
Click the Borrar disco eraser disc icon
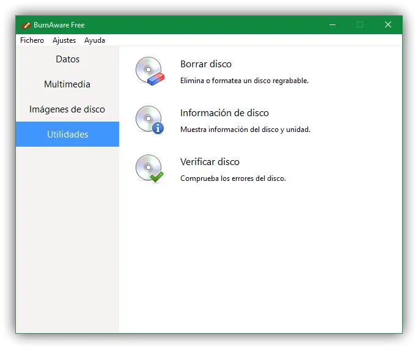[150, 71]
